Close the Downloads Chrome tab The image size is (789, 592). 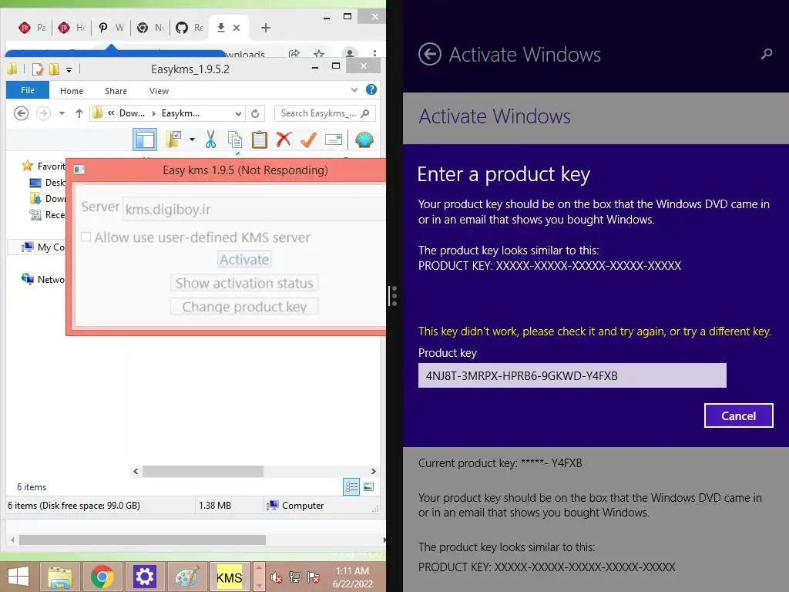coord(237,28)
